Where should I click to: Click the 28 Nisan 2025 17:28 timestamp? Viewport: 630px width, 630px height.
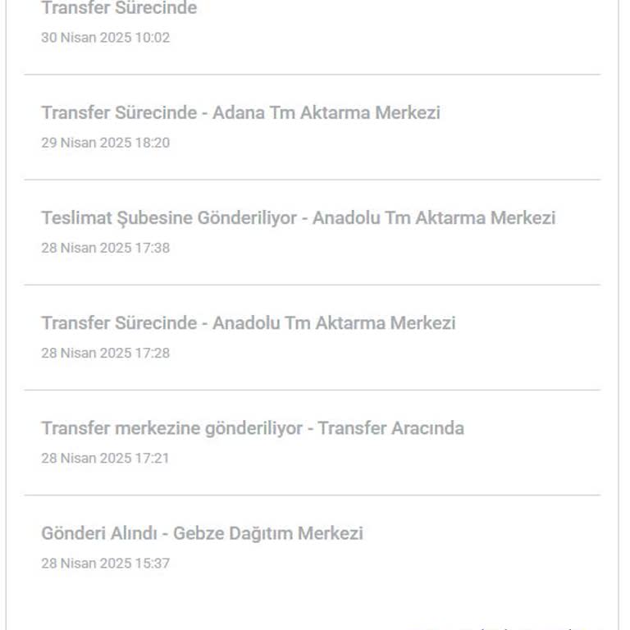pos(106,354)
